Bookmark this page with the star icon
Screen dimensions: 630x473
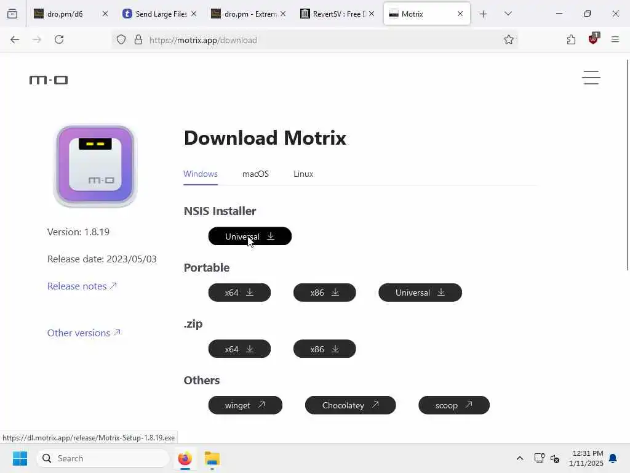[x=509, y=40]
